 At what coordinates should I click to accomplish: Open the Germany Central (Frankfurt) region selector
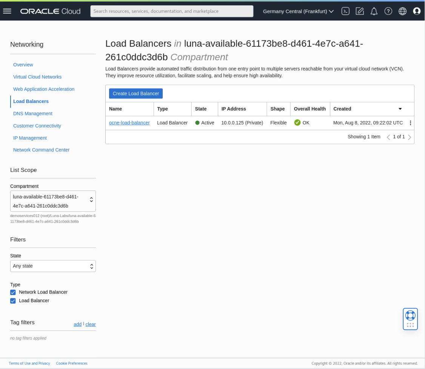pos(298,11)
